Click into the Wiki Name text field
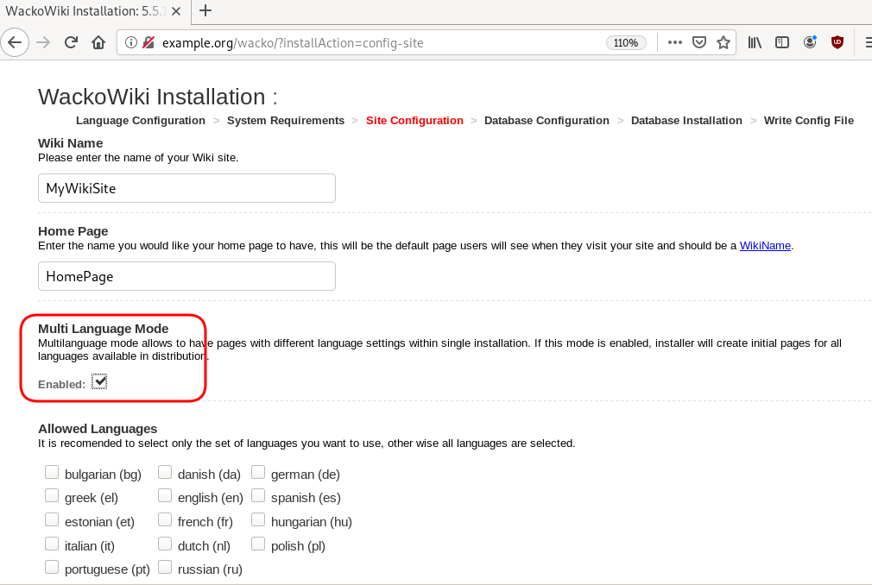The height and width of the screenshot is (585, 872). (x=186, y=188)
